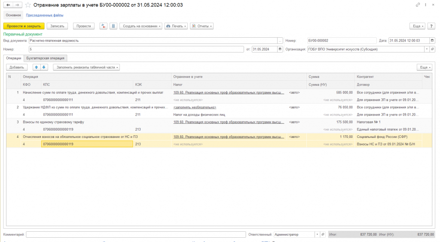This screenshot has height=242, width=440.
Task: Expand the Ответственный dropdown arrow
Action: pos(317,234)
